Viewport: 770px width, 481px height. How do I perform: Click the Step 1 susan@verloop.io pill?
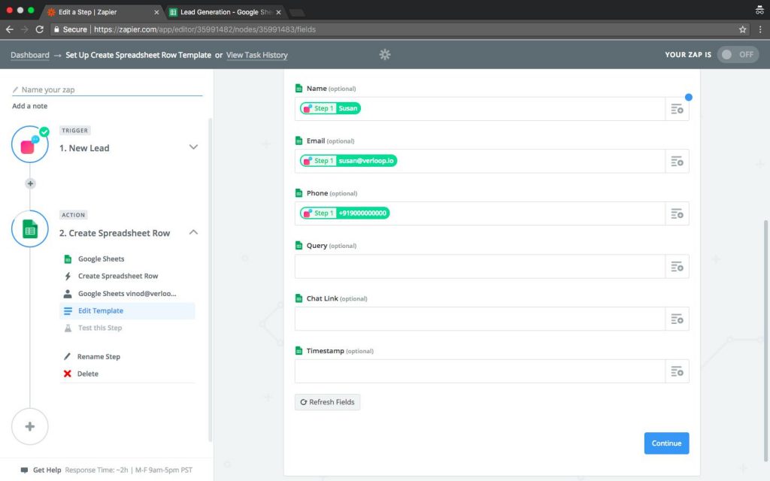[349, 161]
